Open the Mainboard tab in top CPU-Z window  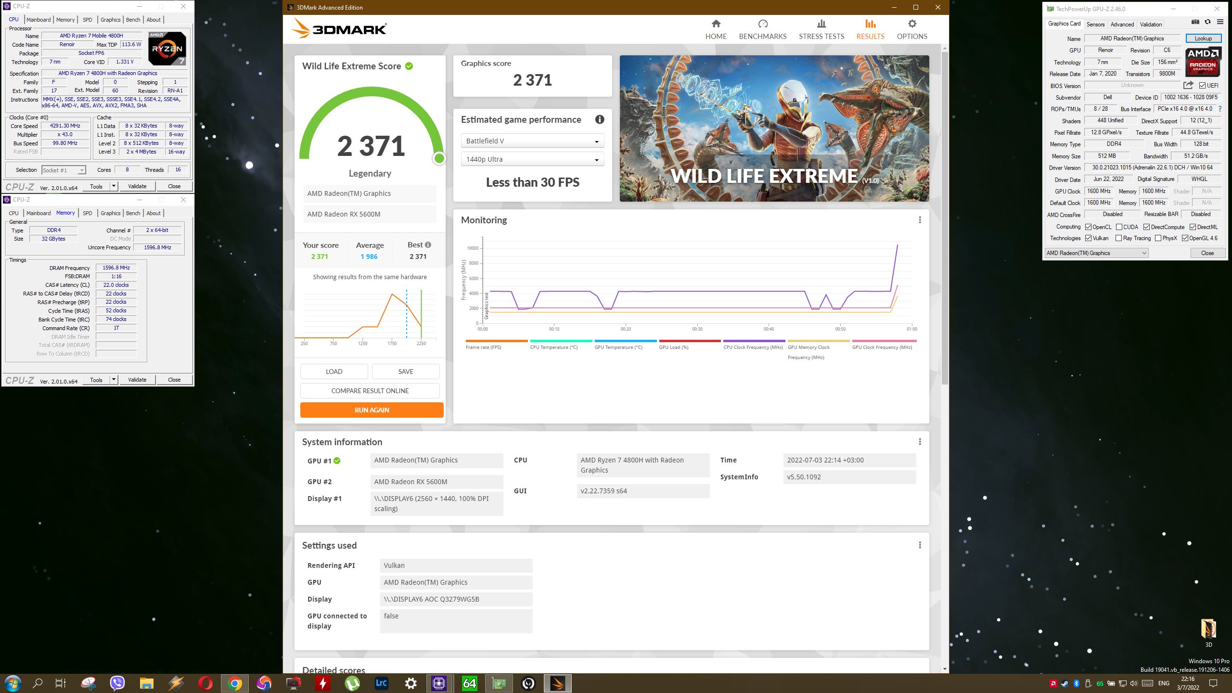click(38, 20)
